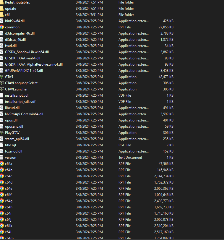Click the dll icon beside toxmod.dll
The width and height of the screenshot is (224, 240).
tap(1, 151)
